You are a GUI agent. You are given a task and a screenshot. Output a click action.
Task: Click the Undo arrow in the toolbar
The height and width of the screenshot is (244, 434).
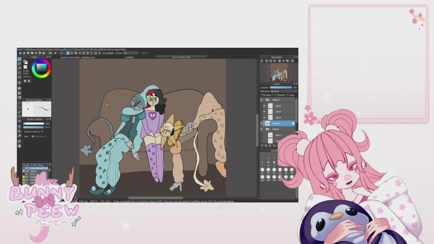pos(50,53)
